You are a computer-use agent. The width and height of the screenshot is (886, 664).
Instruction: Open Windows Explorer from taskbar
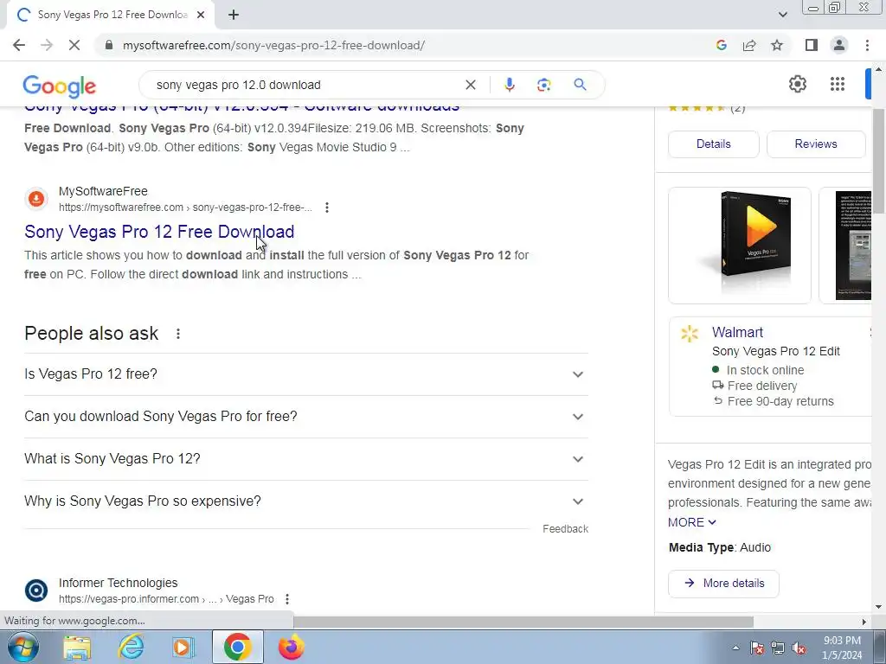(77, 648)
